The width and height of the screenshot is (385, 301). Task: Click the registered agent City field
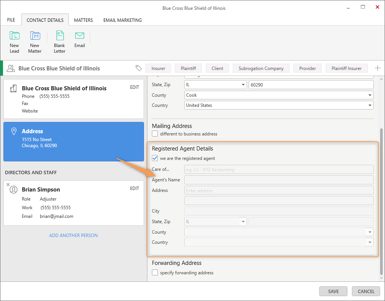pos(279,211)
